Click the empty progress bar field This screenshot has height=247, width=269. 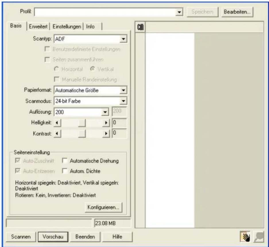[x=49, y=223]
